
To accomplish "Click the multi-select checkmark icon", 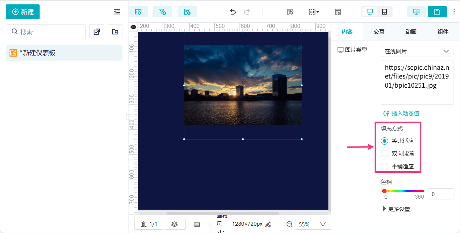I will click(x=97, y=32).
